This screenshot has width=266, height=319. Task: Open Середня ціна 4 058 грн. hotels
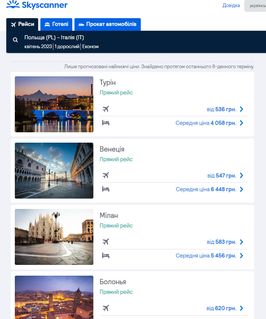[206, 123]
